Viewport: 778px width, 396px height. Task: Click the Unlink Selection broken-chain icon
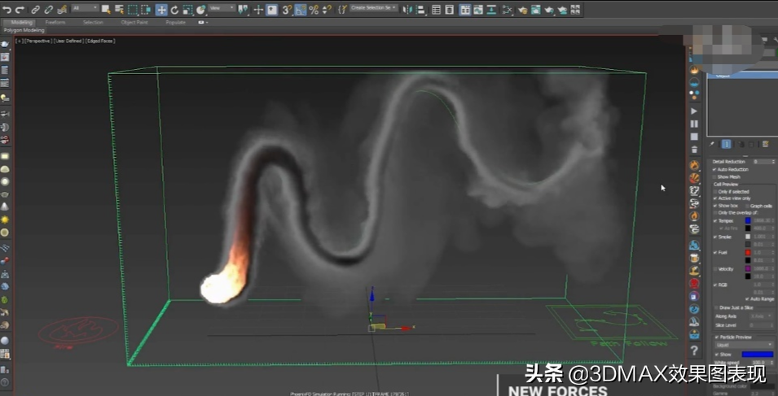pyautogui.click(x=49, y=10)
